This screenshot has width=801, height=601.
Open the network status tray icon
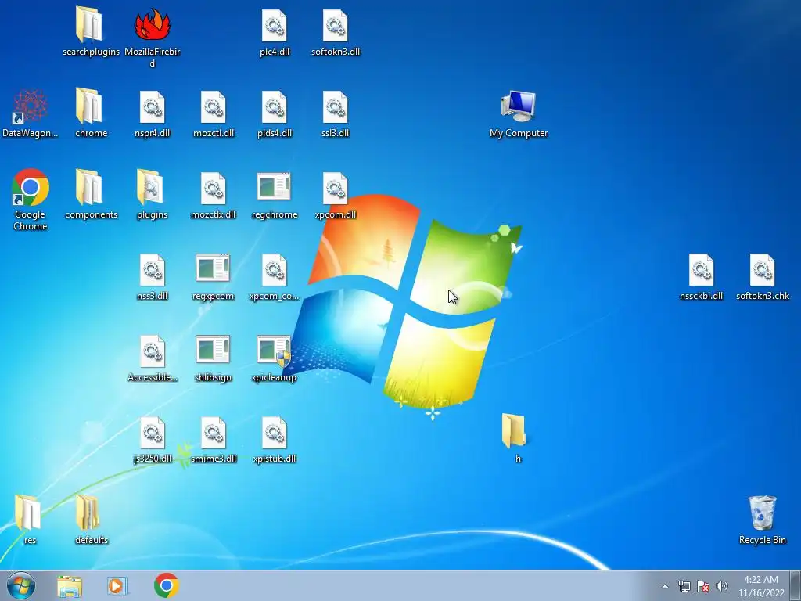click(684, 586)
